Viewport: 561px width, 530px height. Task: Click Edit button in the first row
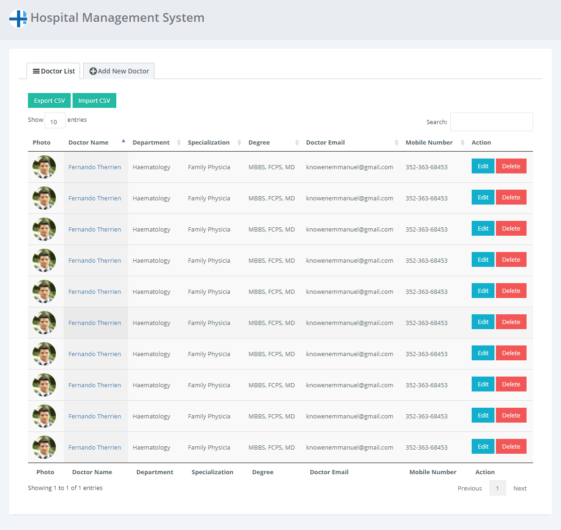click(483, 166)
